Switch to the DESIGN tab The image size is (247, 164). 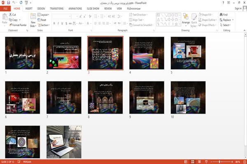[x=41, y=9]
